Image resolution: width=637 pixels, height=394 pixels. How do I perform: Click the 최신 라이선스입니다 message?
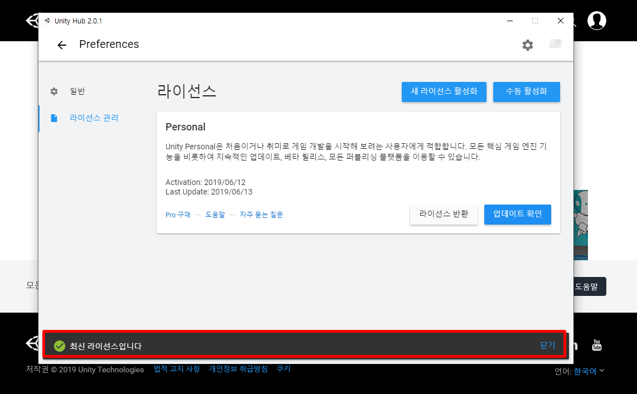click(x=106, y=347)
